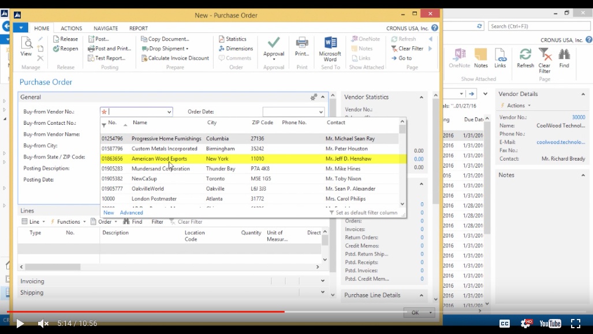Screen dimensions: 593x334
Task: Toggle closed captions CC button
Action: coord(505,324)
